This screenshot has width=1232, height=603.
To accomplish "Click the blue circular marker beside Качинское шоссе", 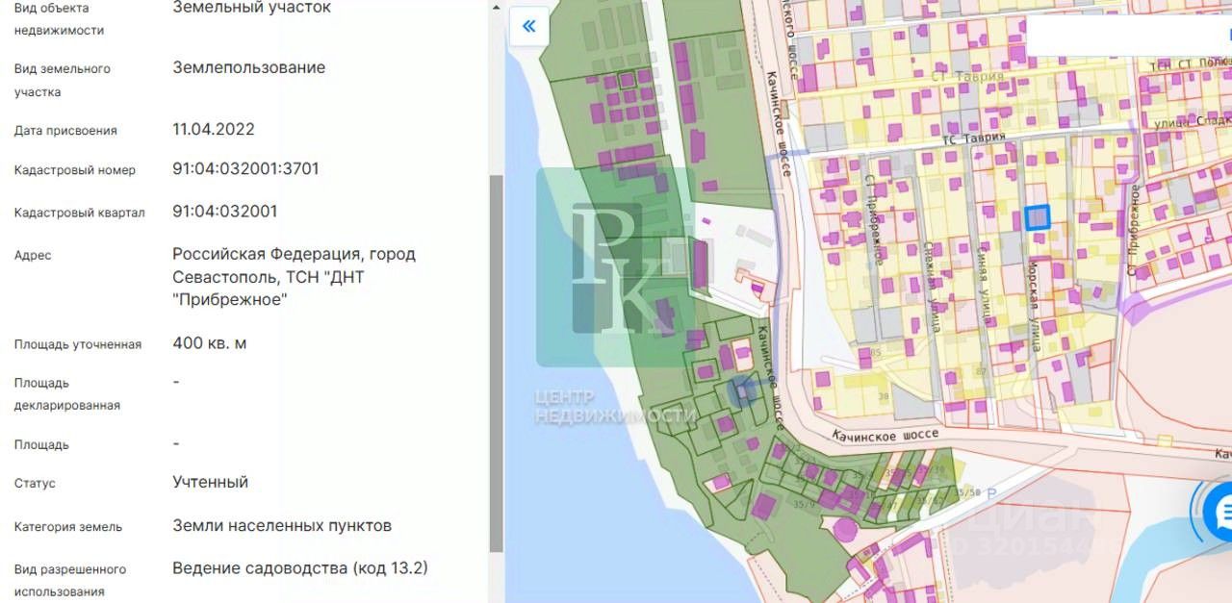I will (740, 390).
